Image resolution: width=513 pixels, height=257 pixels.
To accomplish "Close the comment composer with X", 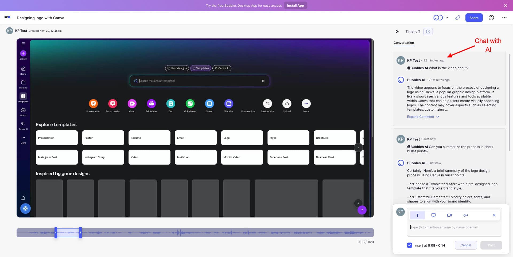I will (494, 215).
